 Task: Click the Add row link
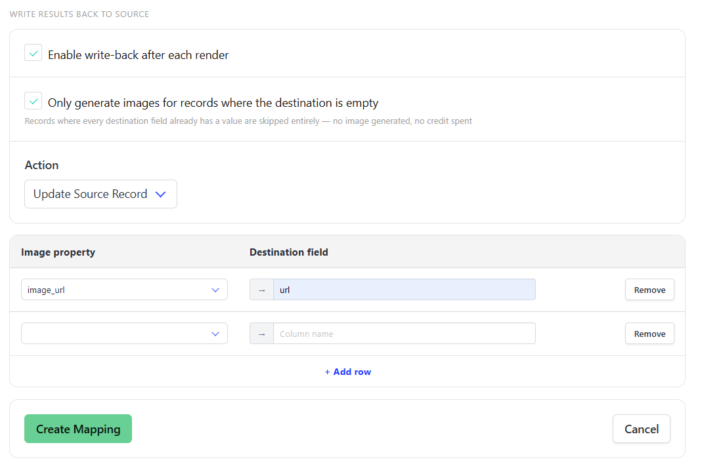click(348, 372)
